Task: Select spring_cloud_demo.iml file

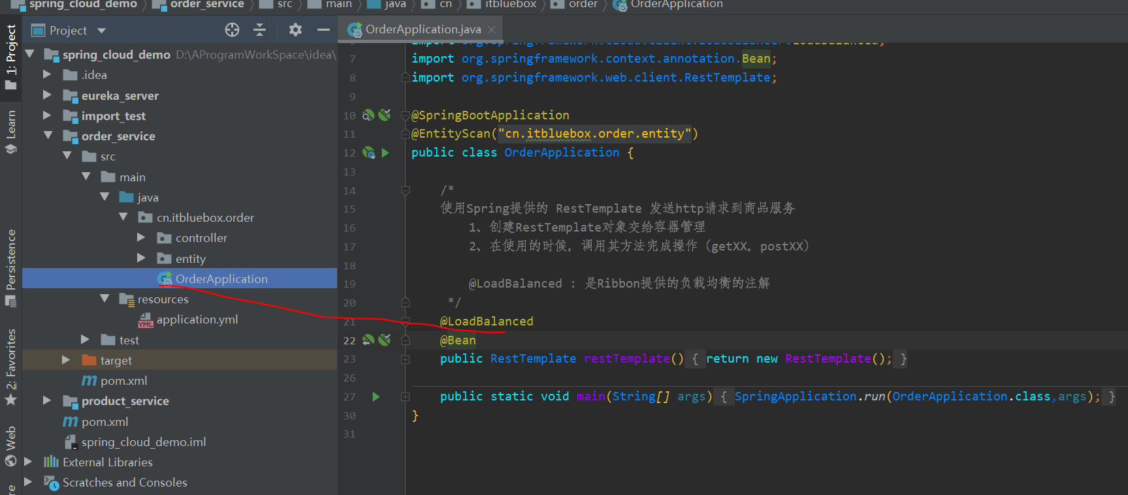Action: point(143,442)
